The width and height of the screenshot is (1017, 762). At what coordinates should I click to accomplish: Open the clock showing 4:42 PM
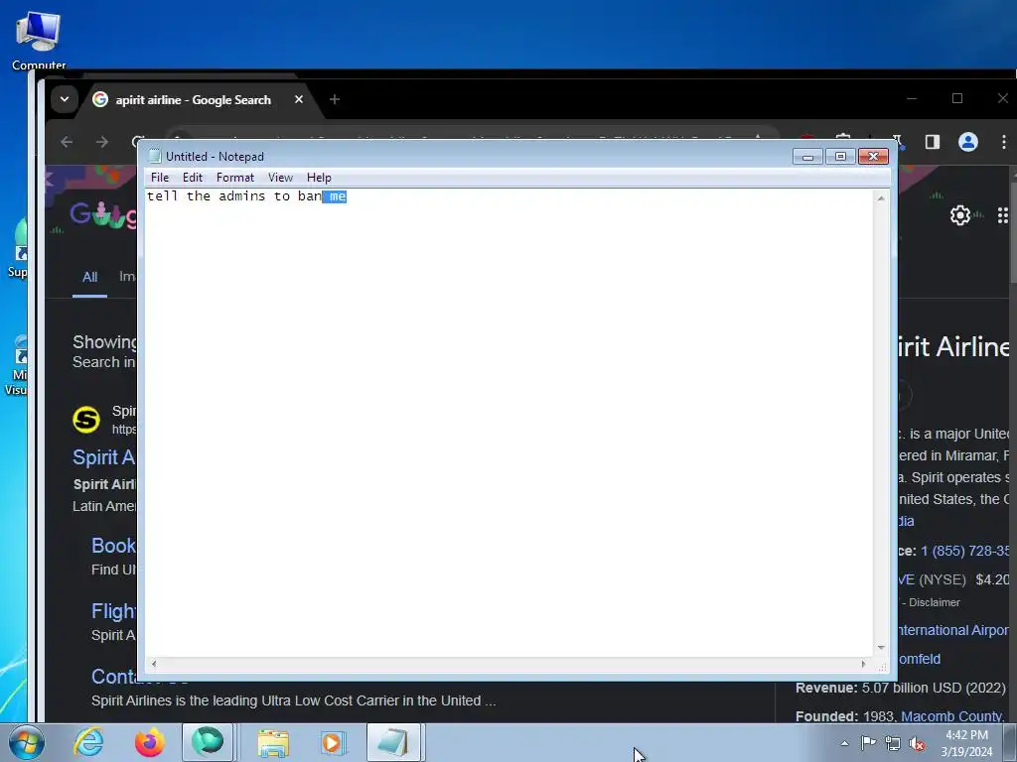pyautogui.click(x=966, y=743)
